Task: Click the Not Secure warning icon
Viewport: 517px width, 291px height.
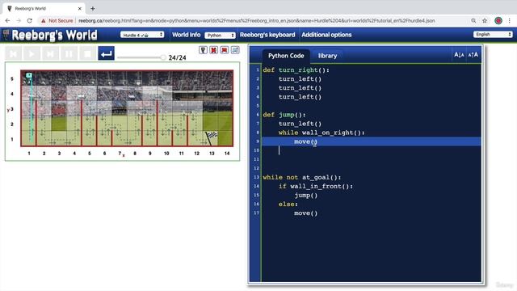Action: click(43, 21)
